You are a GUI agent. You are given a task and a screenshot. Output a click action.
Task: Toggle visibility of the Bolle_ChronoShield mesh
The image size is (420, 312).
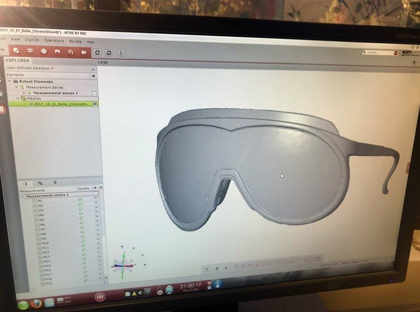click(x=95, y=104)
